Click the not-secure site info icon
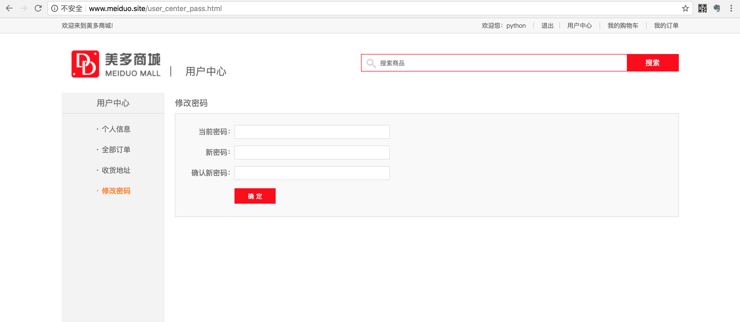This screenshot has width=740, height=322. coord(55,8)
